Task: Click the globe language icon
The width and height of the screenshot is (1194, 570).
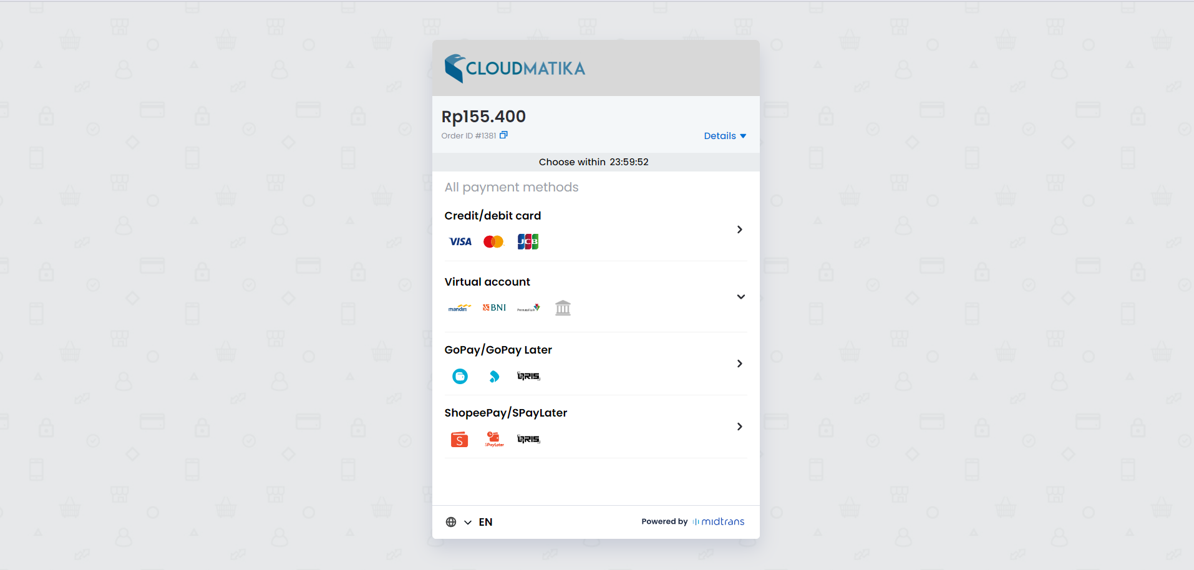Action: coord(451,522)
